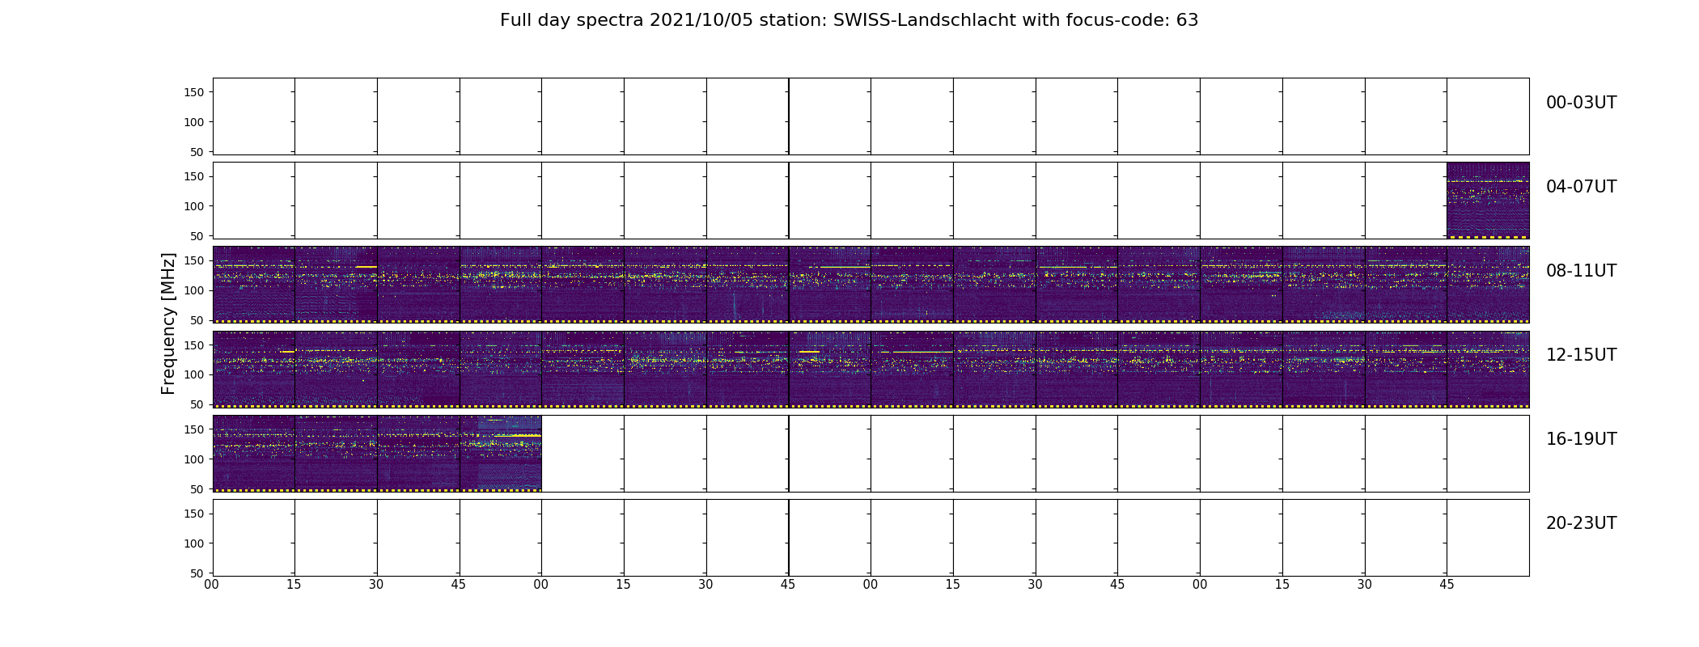Viewport: 1699px width, 647px height.
Task: Click the '04-07UT' row label
Action: click(1581, 187)
